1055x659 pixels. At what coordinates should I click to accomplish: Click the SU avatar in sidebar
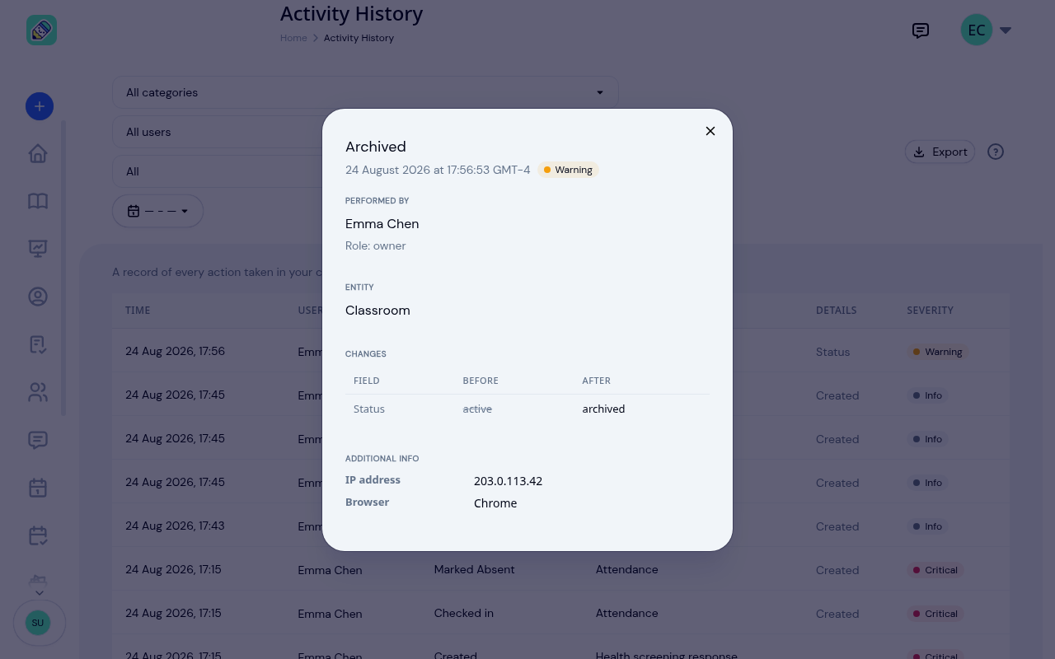click(x=38, y=623)
